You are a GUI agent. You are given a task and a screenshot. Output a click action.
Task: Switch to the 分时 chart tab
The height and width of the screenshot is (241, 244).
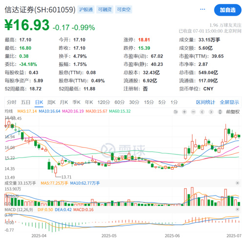point(12,102)
